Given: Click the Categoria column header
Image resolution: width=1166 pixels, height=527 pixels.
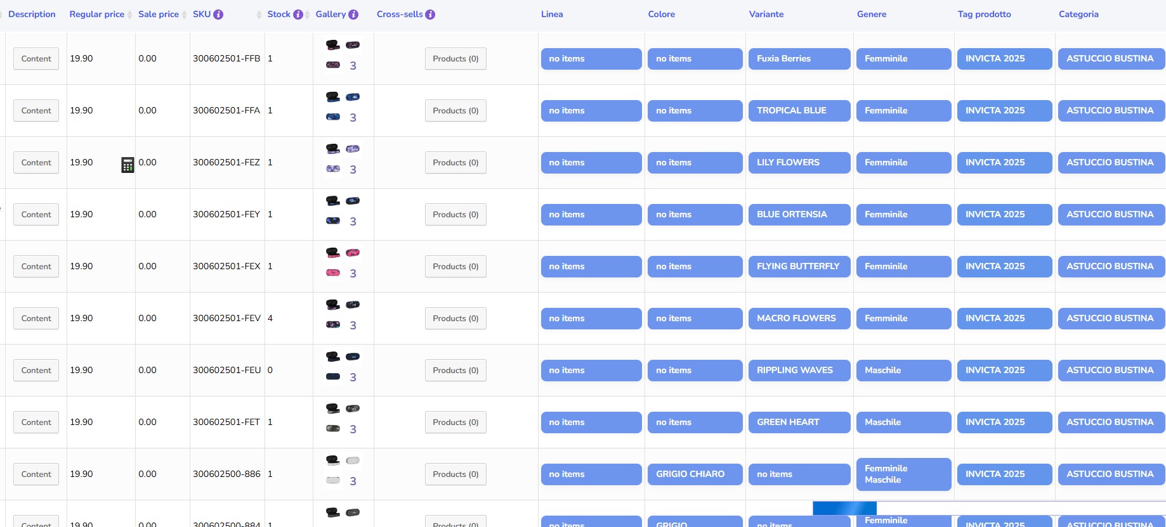Looking at the screenshot, I should (1078, 15).
